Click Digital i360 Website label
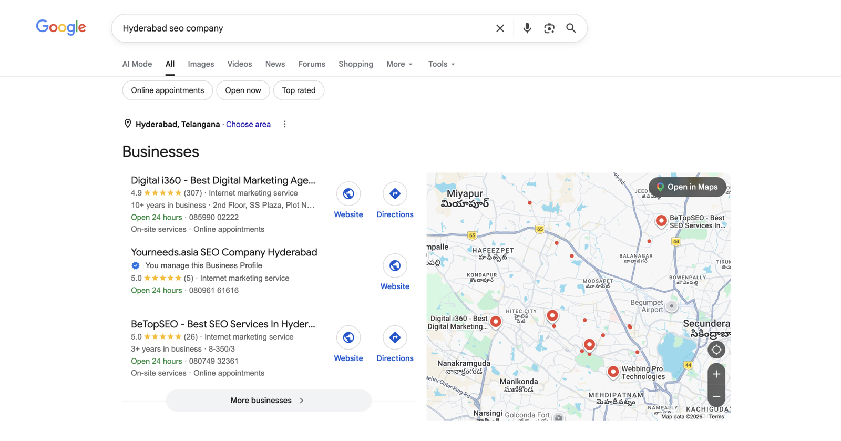Screen dimensions: 841x441 pos(348,214)
